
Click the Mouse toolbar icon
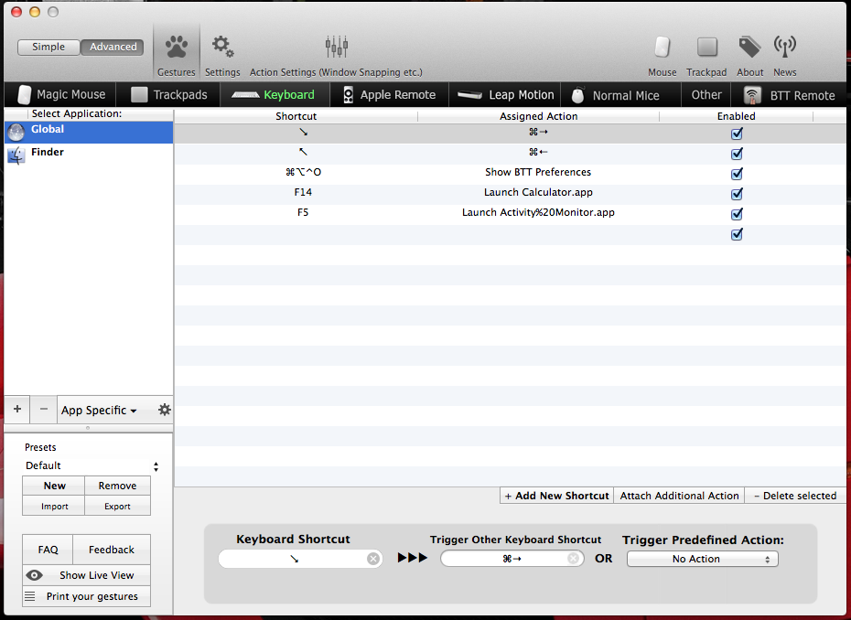click(x=662, y=48)
